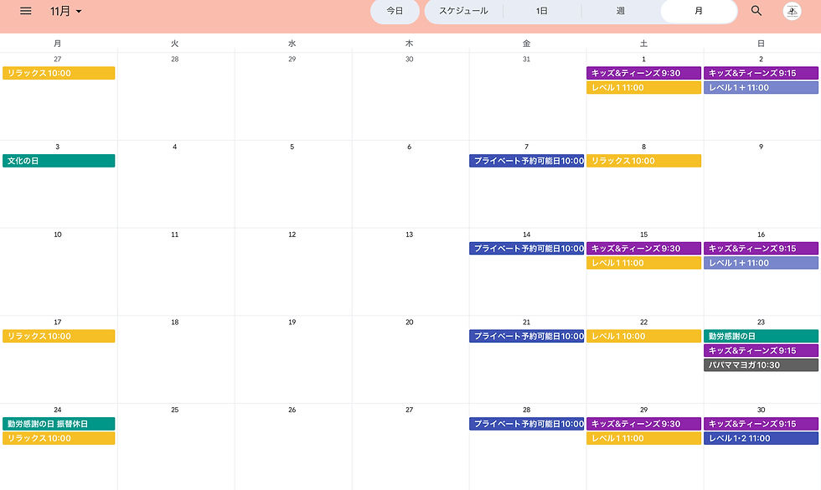Switch to 1日 view tab

pos(542,11)
